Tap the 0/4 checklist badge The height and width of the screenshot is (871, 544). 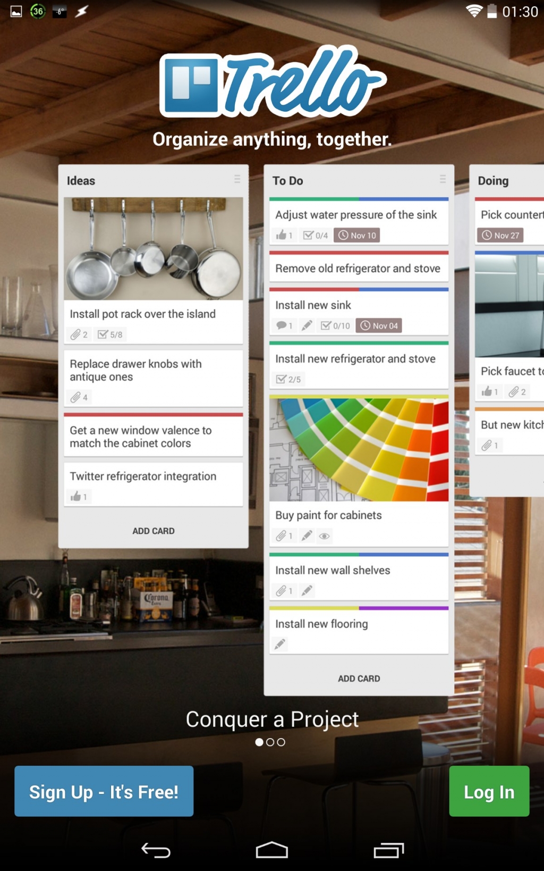pos(316,235)
